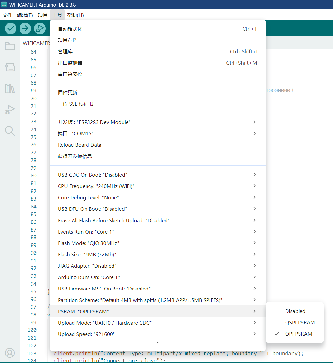Click line number 103 in gutter

(32, 353)
